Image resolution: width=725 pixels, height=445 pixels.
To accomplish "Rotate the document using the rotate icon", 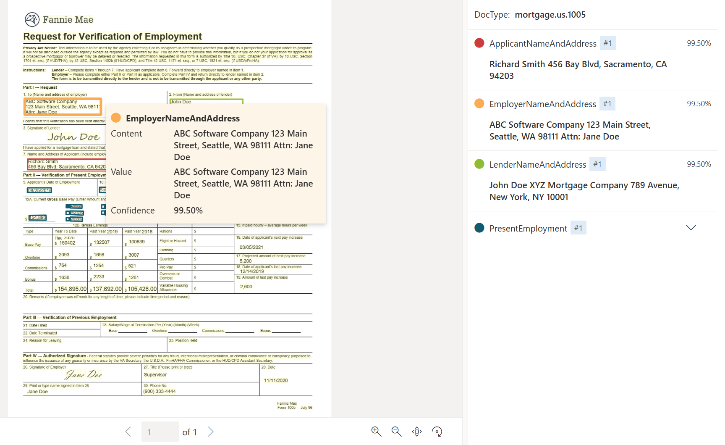I will 437,432.
